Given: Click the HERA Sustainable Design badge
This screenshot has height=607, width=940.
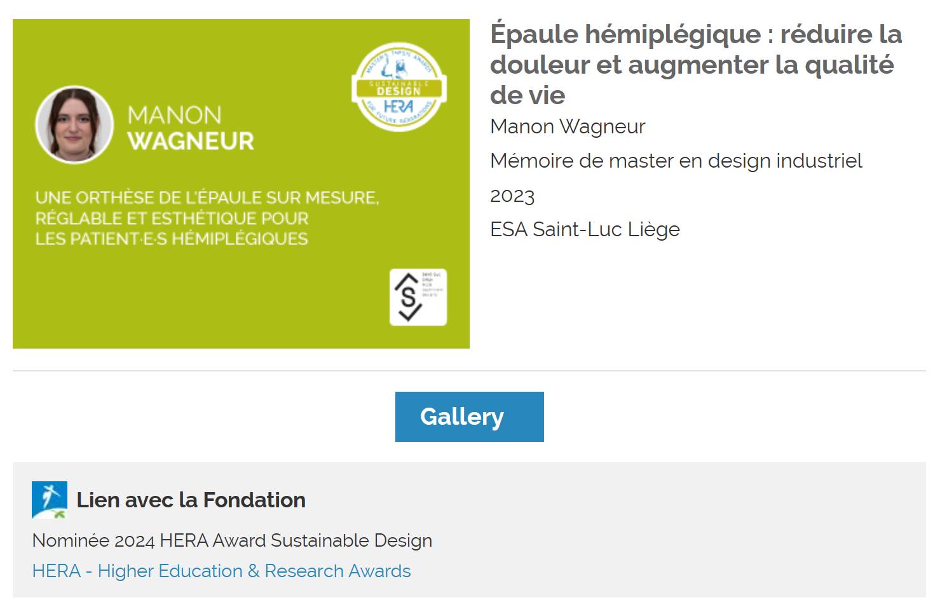Looking at the screenshot, I should tap(399, 87).
